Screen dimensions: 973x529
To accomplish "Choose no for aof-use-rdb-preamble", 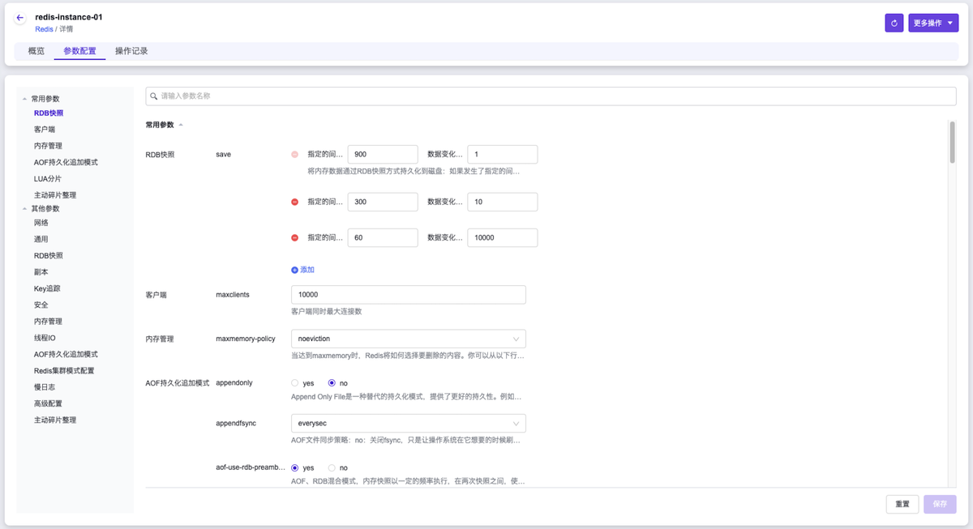I will [x=332, y=467].
